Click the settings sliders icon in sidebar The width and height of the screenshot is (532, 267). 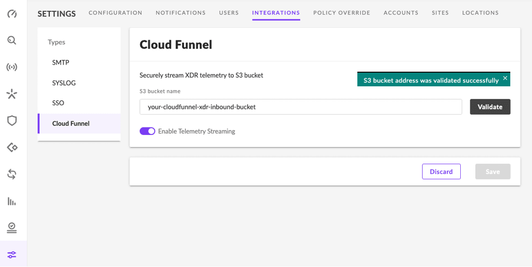point(12,255)
